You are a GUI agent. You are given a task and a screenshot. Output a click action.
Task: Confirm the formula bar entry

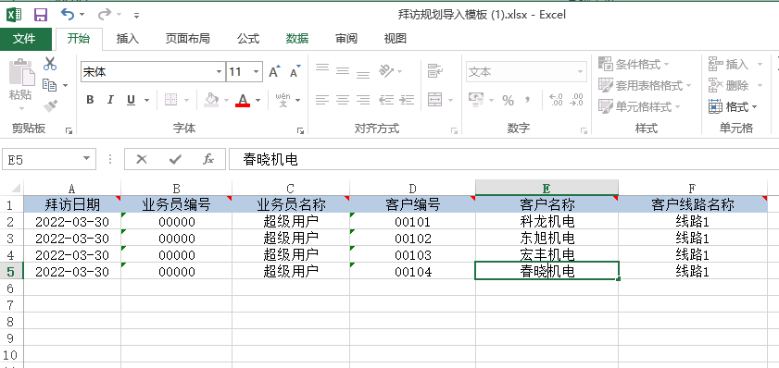[175, 159]
